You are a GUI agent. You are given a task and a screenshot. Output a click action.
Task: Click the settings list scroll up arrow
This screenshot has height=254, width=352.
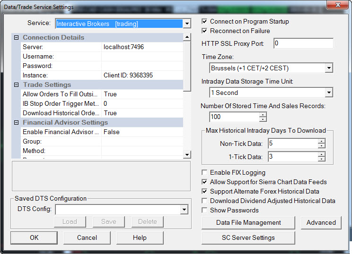187,37
